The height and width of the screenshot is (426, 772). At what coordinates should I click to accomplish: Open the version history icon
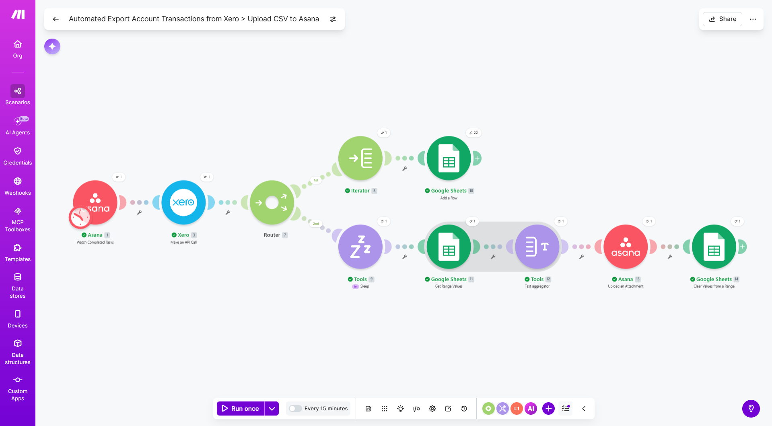click(464, 409)
